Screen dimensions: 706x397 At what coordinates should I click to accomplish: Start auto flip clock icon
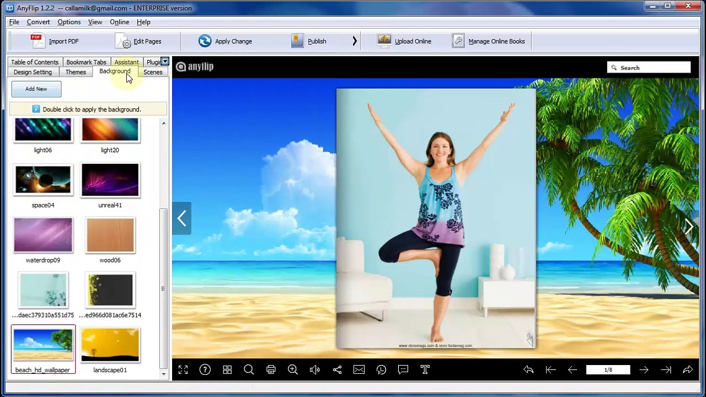pos(381,370)
